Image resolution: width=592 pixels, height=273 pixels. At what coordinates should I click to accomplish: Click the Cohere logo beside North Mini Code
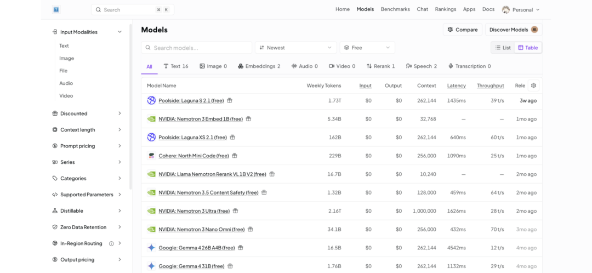[151, 156]
